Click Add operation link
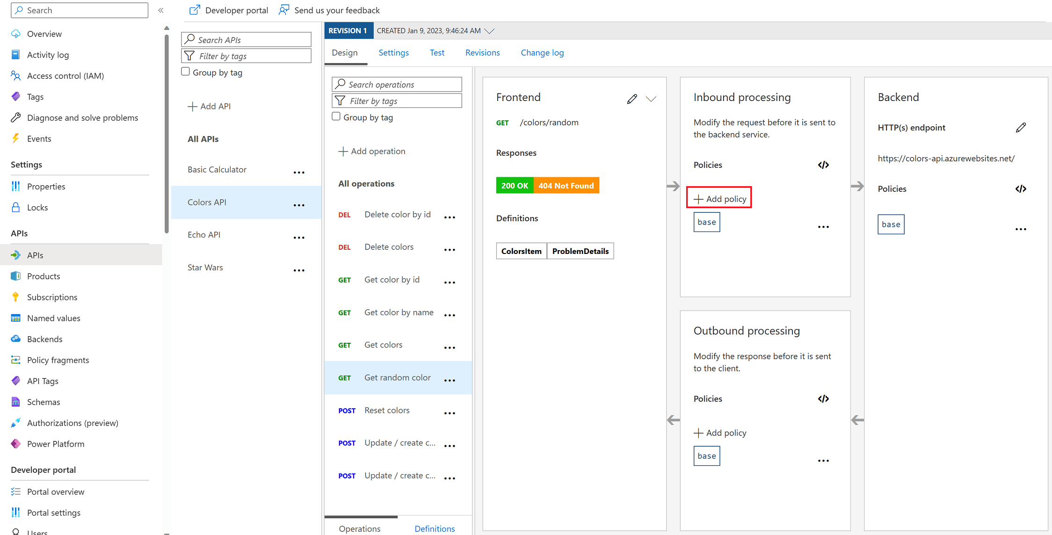Image resolution: width=1052 pixels, height=535 pixels. [x=372, y=151]
